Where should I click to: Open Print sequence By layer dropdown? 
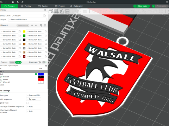pos(33,99)
